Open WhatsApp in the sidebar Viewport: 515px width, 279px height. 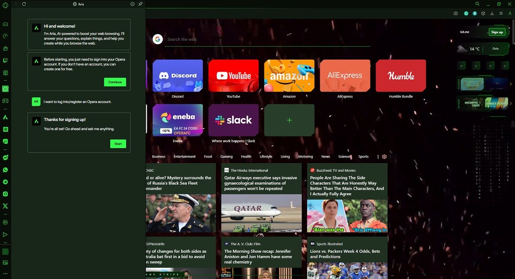(6, 170)
